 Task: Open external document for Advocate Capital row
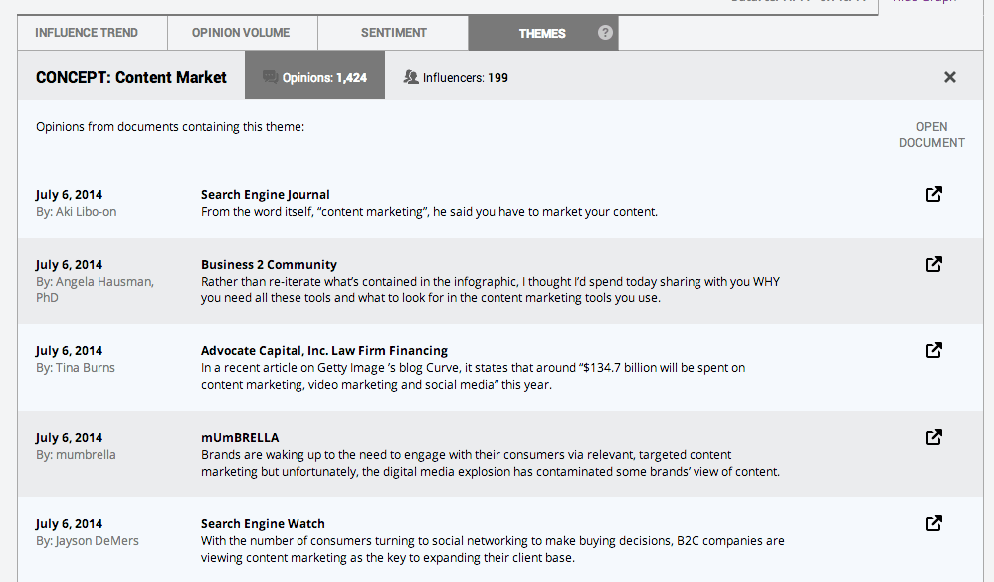pos(933,350)
